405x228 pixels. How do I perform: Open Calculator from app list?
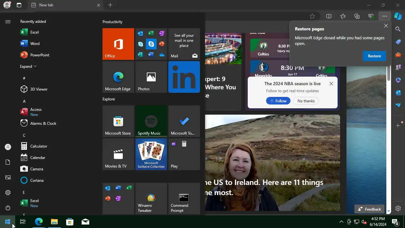point(57,146)
